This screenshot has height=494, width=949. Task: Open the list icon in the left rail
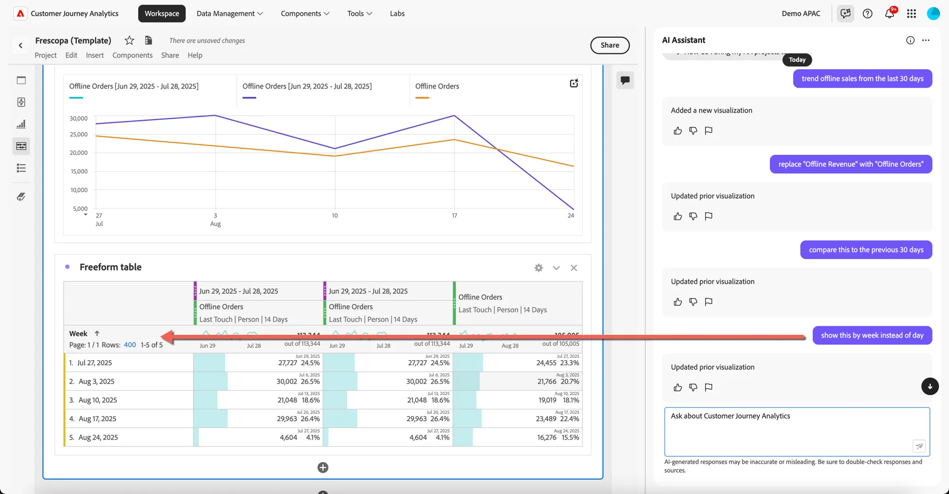[x=21, y=168]
